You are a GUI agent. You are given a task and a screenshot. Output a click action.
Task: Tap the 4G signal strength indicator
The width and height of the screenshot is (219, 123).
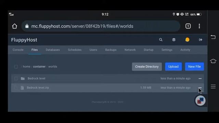(x=11, y=14)
